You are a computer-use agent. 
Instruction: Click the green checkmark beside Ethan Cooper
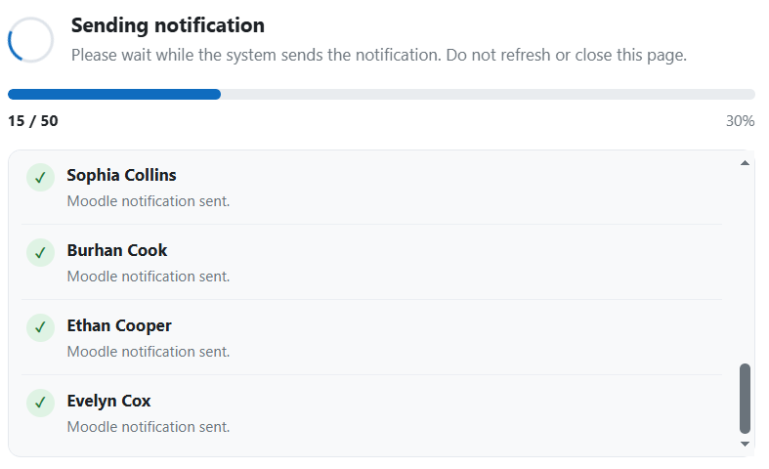coord(40,327)
